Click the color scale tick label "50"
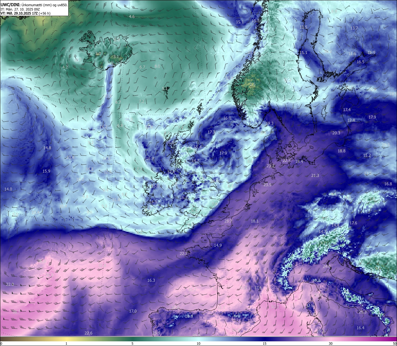397x346 pixels. [395, 344]
